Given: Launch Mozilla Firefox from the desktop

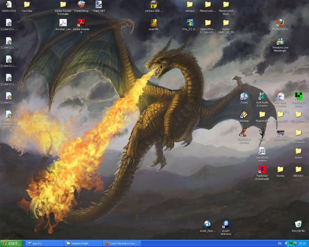Looking at the screenshot, I should coord(280,23).
